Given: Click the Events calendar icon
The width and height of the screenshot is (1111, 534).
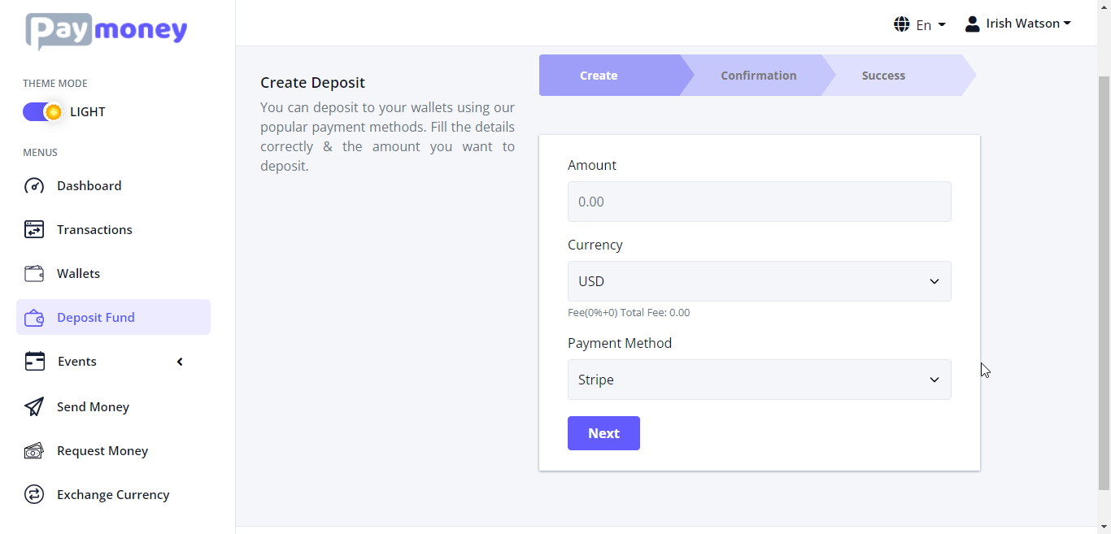Looking at the screenshot, I should point(34,362).
